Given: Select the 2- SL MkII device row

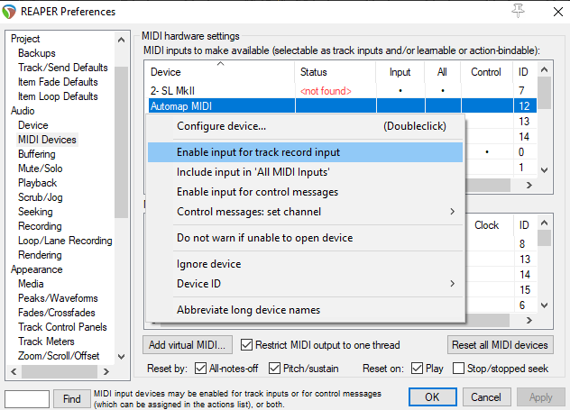Looking at the screenshot, I should (x=342, y=90).
